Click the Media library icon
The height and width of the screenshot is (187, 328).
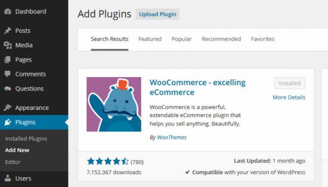pyautogui.click(x=8, y=45)
